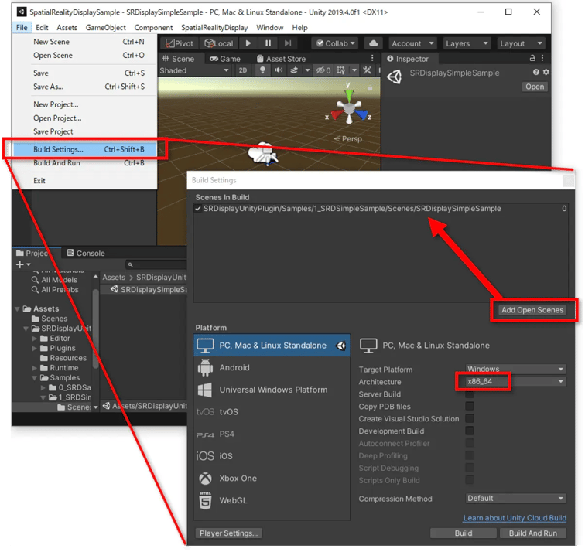Switch to the Game tab

point(225,59)
